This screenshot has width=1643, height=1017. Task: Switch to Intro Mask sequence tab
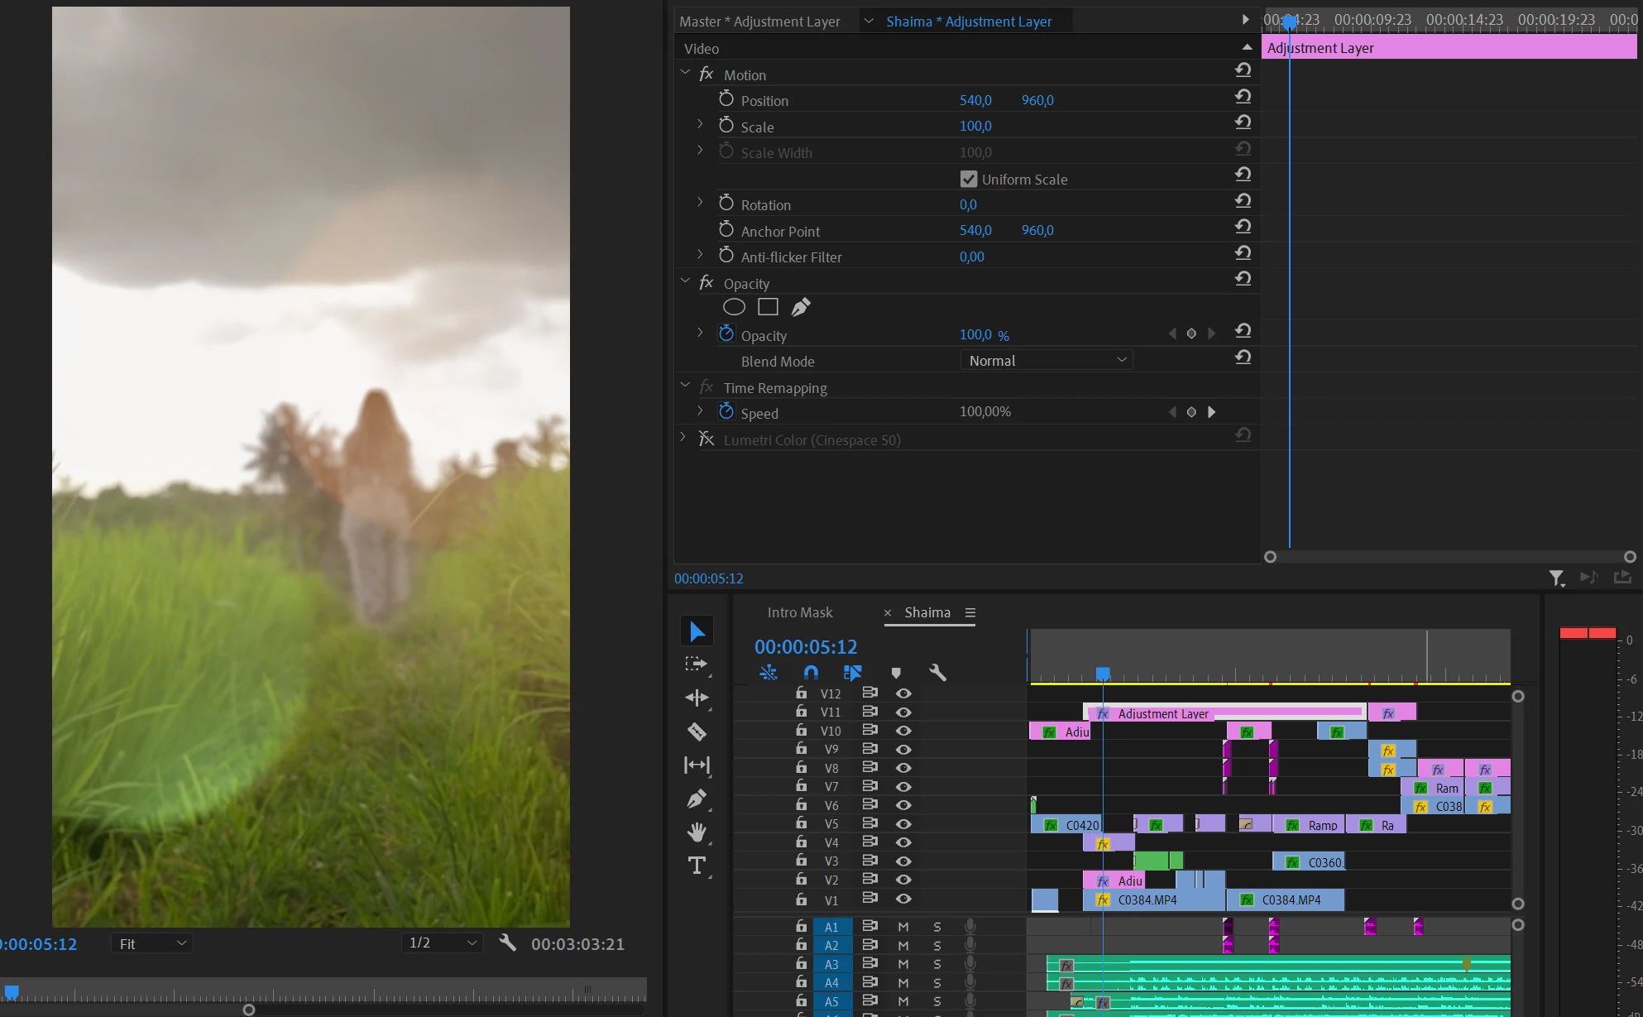click(x=799, y=612)
